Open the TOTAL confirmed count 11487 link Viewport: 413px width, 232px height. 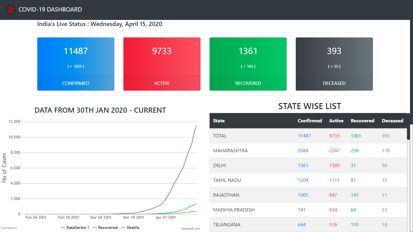304,136
